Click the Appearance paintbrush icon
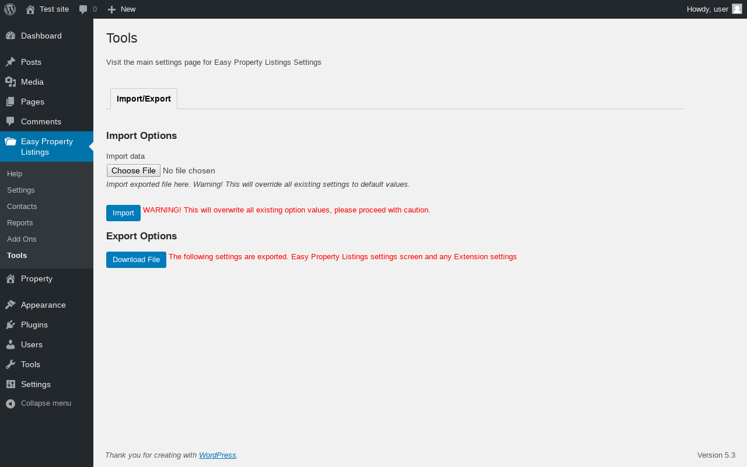The width and height of the screenshot is (747, 467). 11,305
